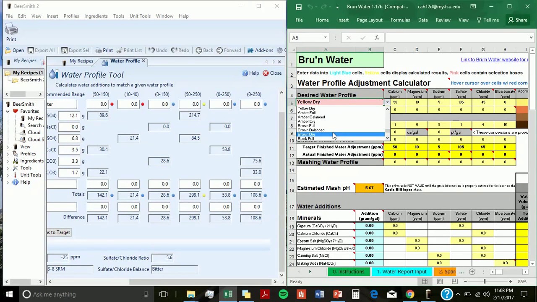Select the Cloud item under Favorites

pyautogui.click(x=34, y=133)
